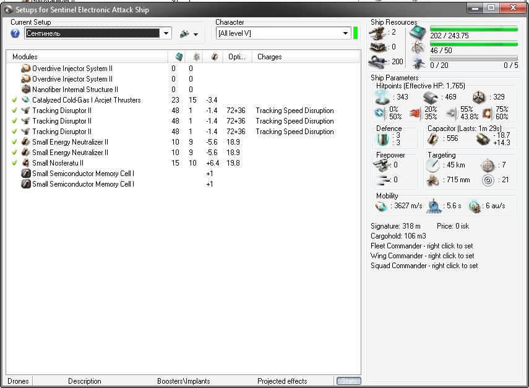Click the turret hardpoints icon in Ship Resources
529x388 pixels.
click(377, 33)
